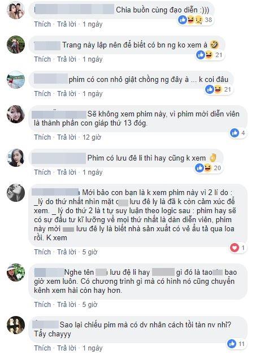This screenshot has height=359, width=260.
Task: Open reactions count 20 on 'lưu đê li' comment
Action: (x=208, y=168)
